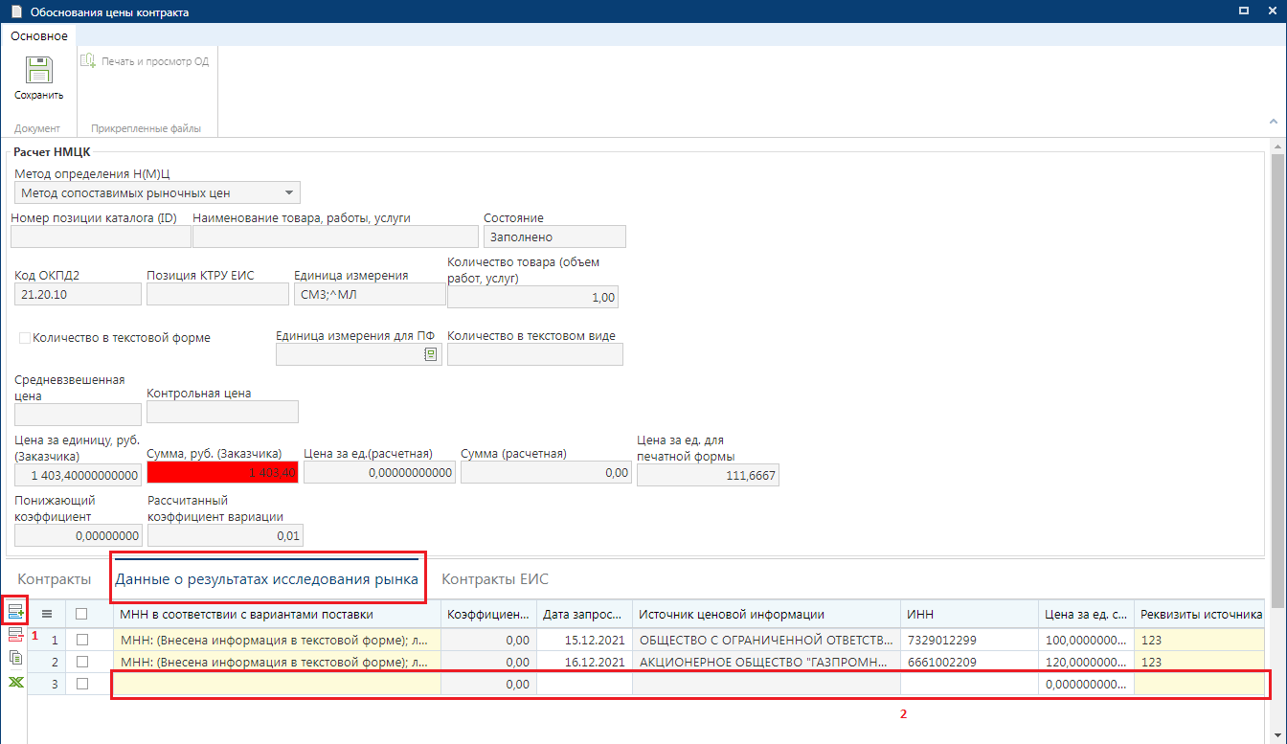Click the ОБЩЕСТВО С ОГРАНИЧЕННОЙ ОТВЕТСТВ... source cell

[x=766, y=639]
